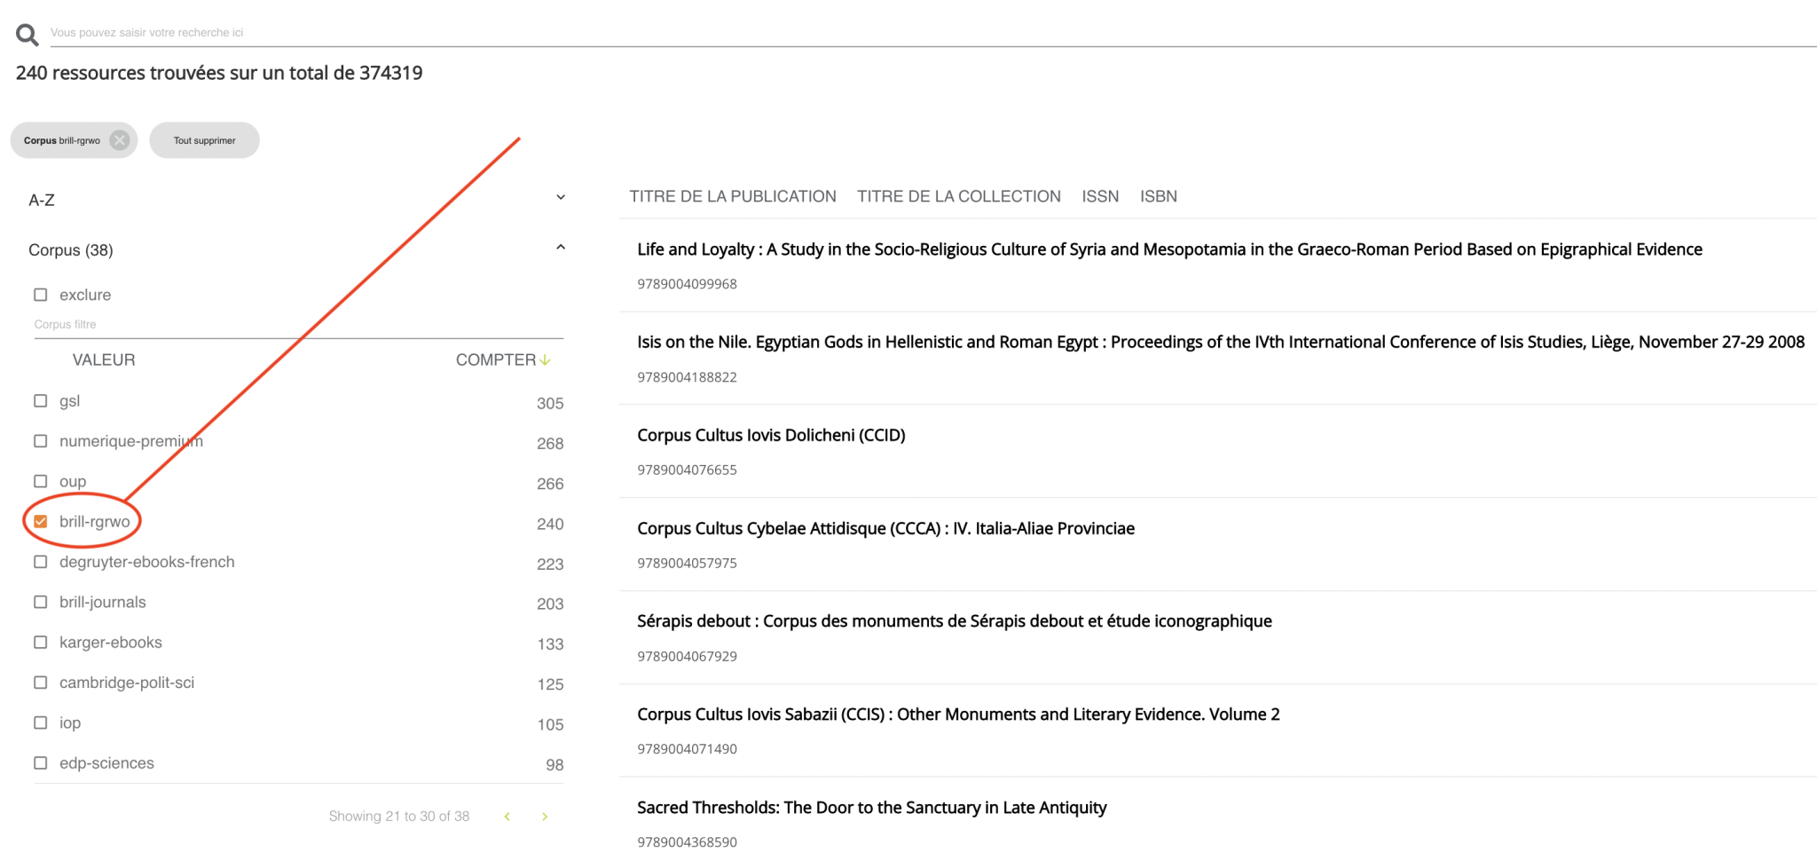Check the gsl corpus checkbox
This screenshot has height=861, width=1817.
point(41,401)
